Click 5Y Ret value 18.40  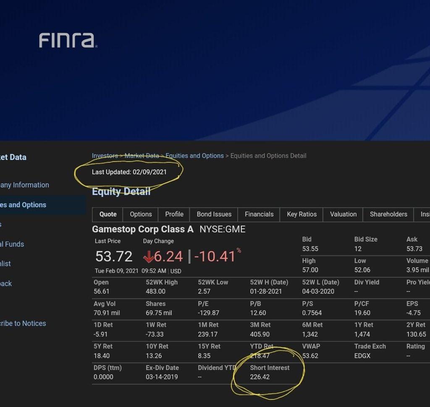tap(102, 356)
